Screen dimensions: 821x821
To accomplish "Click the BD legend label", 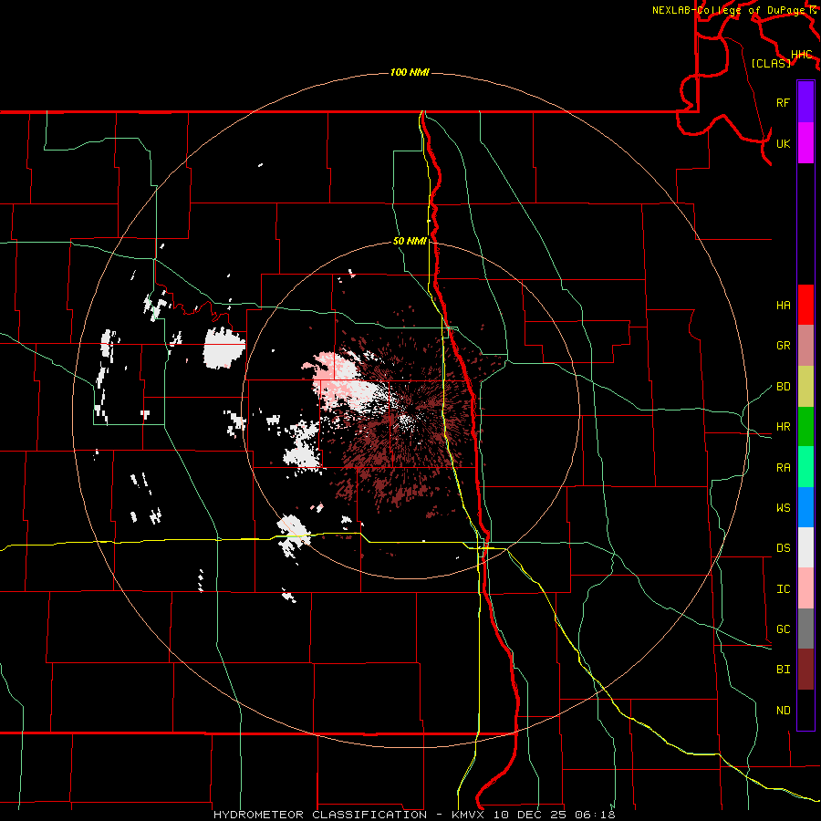I will 784,387.
